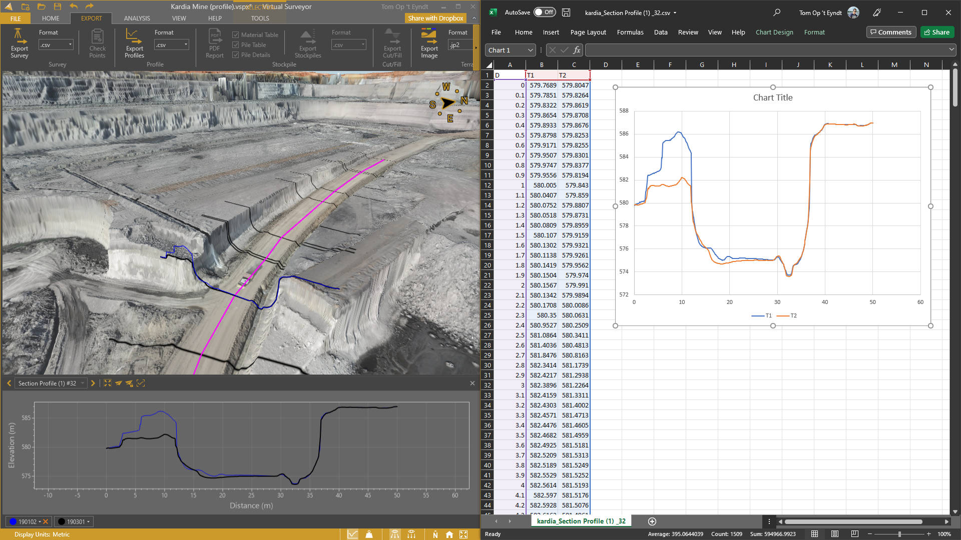Open the Chart Design tab in Excel
961x540 pixels.
click(x=774, y=32)
